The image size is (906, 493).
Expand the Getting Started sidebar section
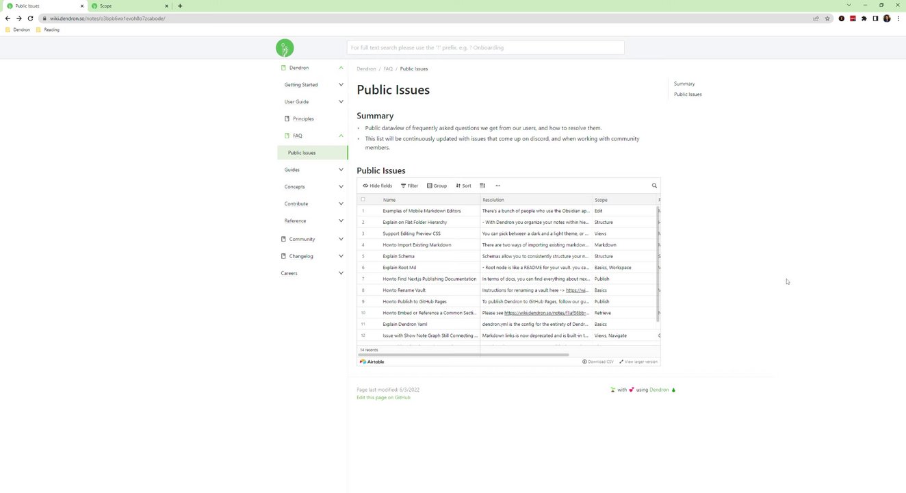tap(341, 85)
